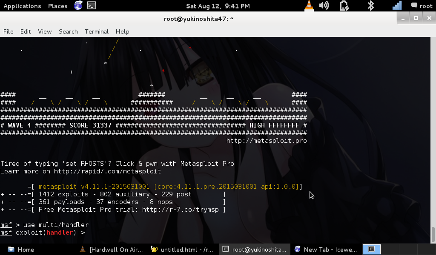Click the 'use multi/handler' command text
Viewport: 436px width, 255px height.
[x=56, y=225]
